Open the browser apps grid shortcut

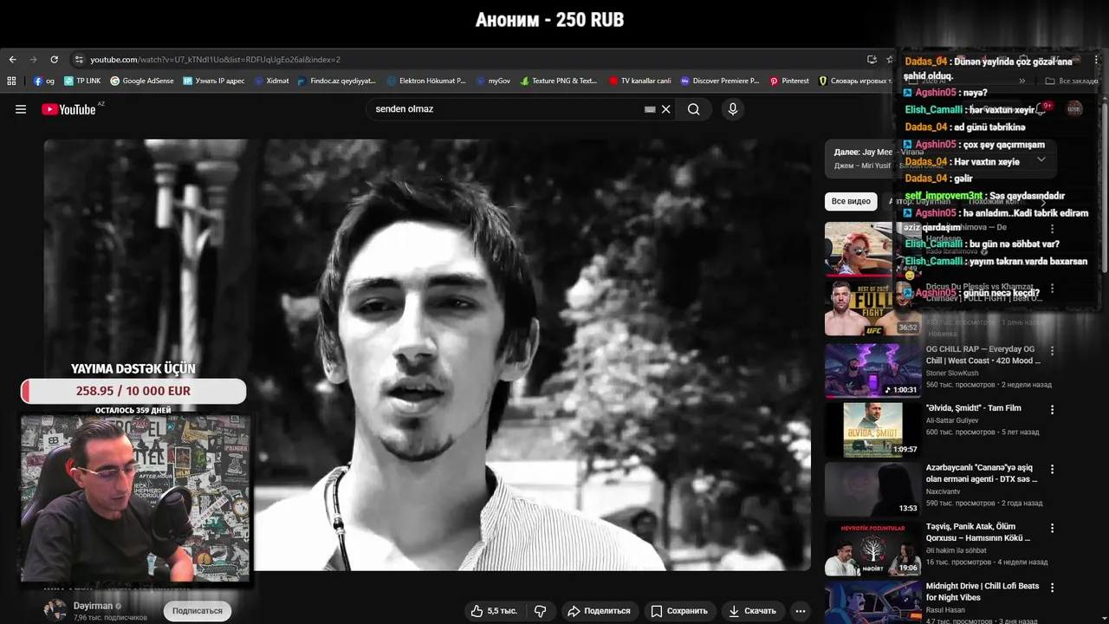pos(11,81)
